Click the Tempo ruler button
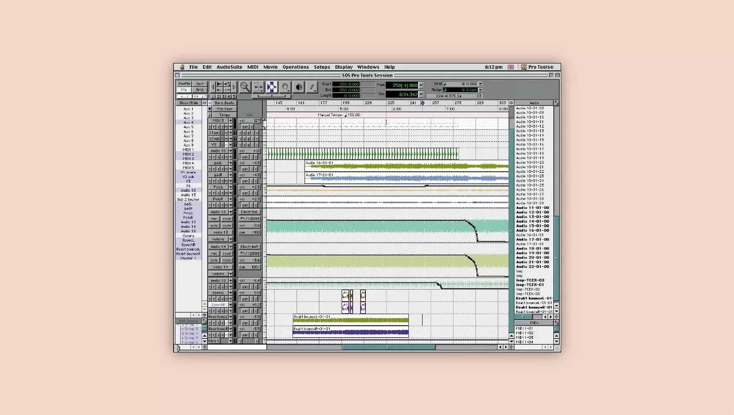The height and width of the screenshot is (415, 734). (224, 115)
